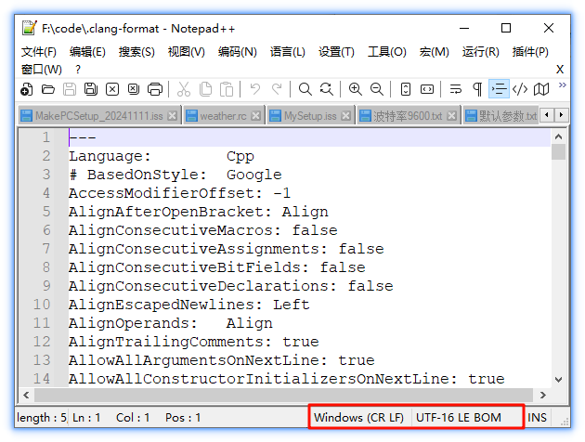
Task: Open the 工具(O) menu
Action: [x=386, y=52]
